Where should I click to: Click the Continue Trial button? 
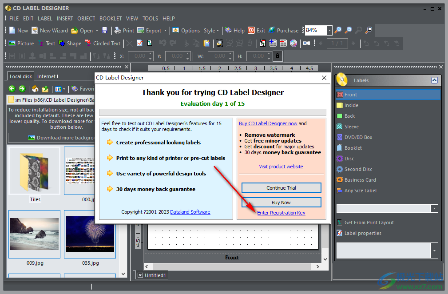[281, 188]
